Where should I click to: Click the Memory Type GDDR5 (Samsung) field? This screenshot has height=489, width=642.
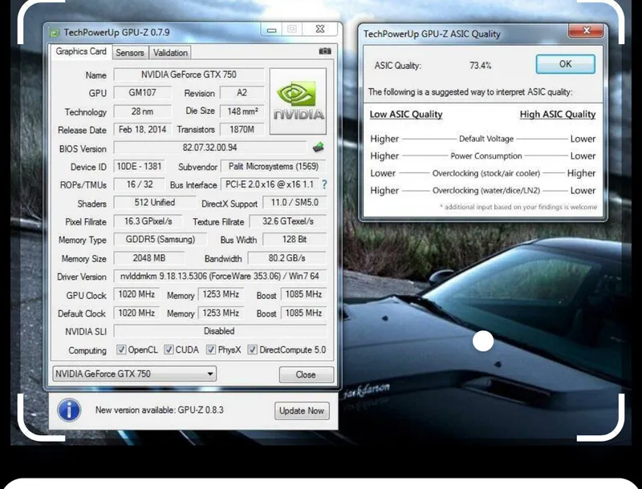[160, 239]
